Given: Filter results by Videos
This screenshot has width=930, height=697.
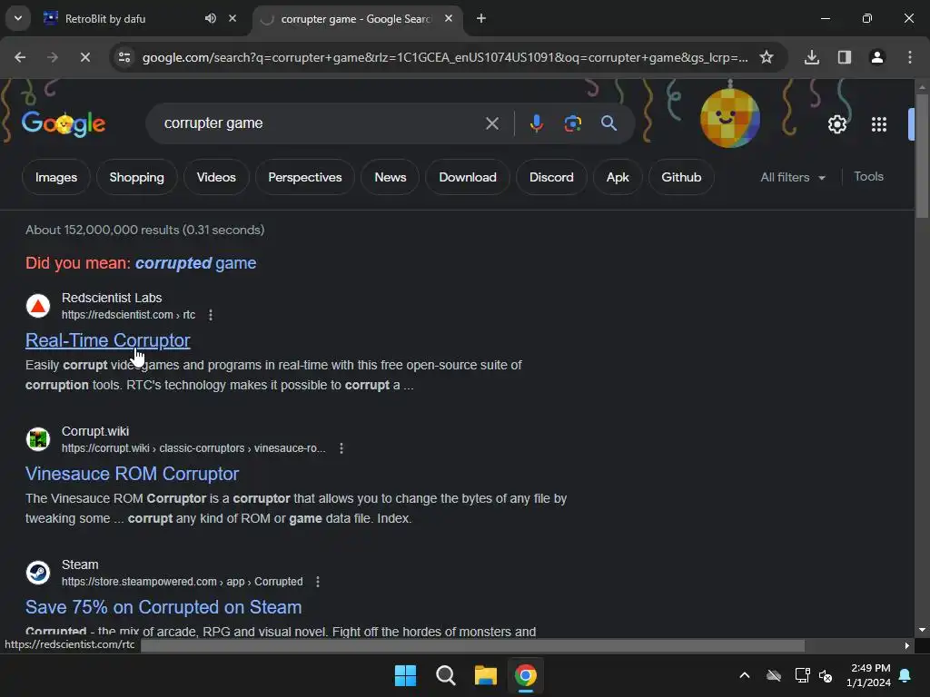Looking at the screenshot, I should tap(216, 177).
